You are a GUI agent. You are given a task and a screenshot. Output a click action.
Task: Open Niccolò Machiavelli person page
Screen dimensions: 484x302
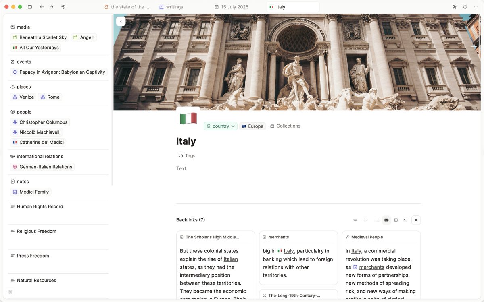(36, 132)
